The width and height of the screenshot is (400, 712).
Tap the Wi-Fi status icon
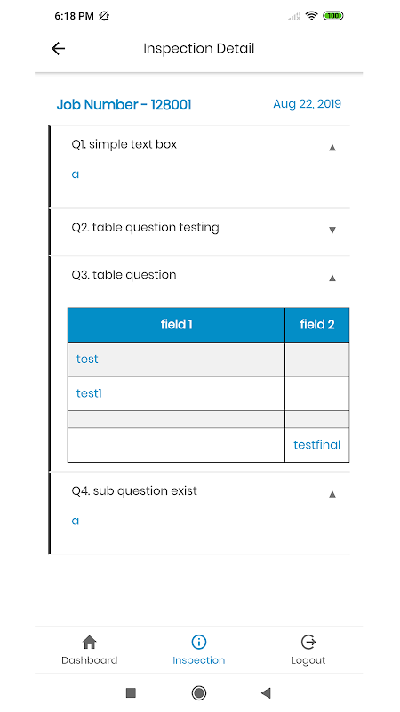pyautogui.click(x=312, y=16)
